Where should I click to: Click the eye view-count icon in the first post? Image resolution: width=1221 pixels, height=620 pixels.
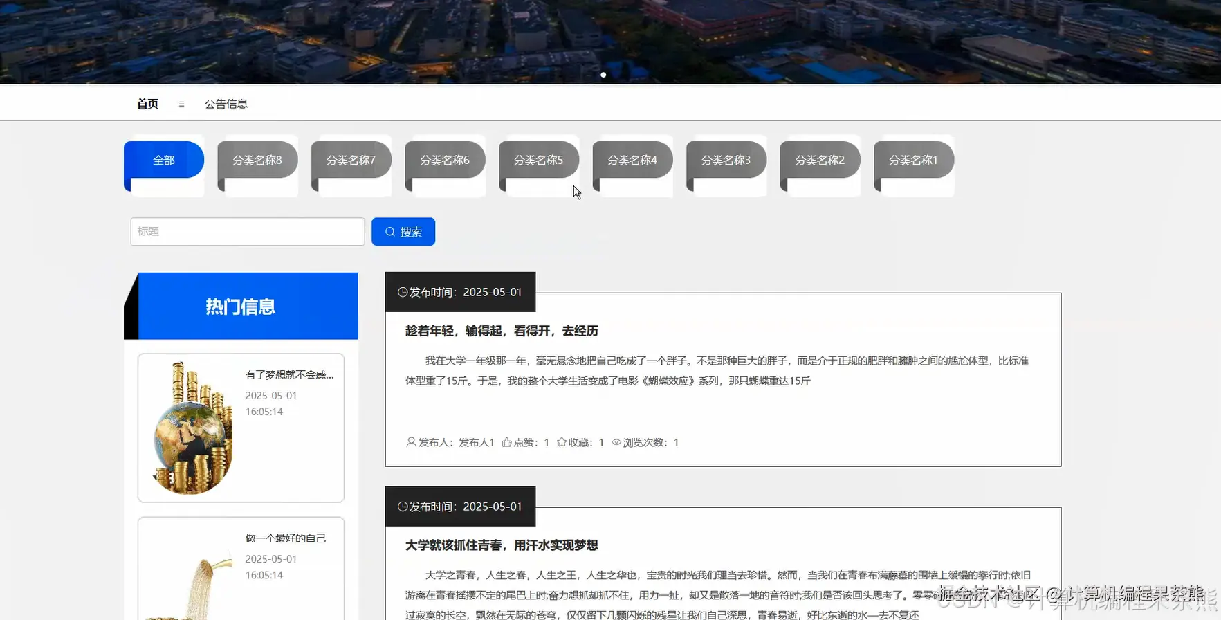coord(616,442)
